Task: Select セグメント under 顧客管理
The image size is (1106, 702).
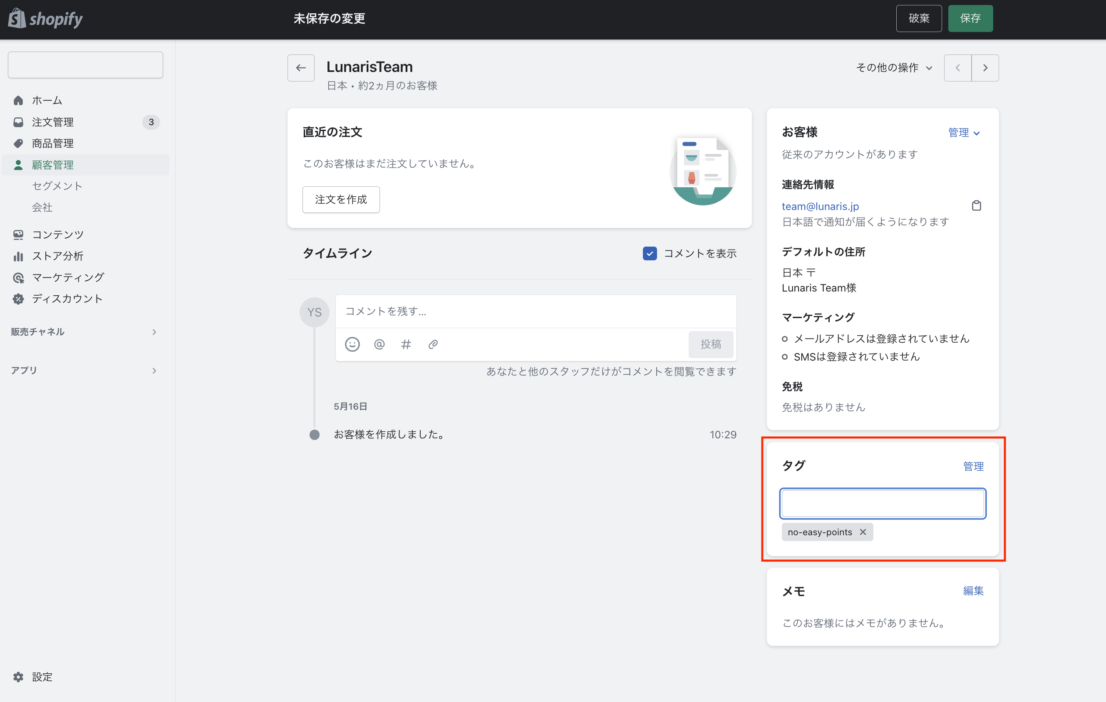Action: pos(57,186)
